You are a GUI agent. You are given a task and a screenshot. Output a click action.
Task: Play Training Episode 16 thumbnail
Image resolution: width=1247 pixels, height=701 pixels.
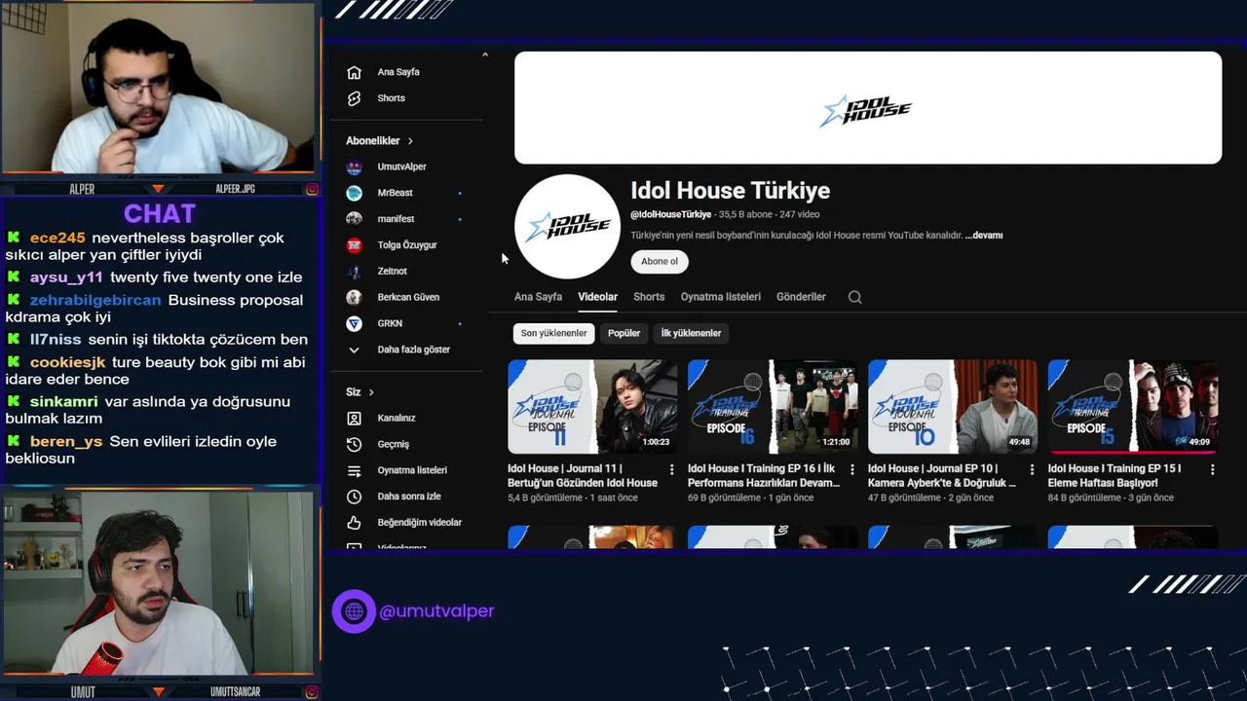tap(773, 407)
